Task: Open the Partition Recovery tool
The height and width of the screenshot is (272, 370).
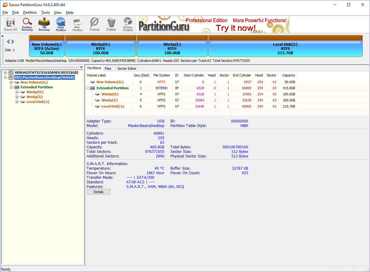Action: tap(27, 25)
